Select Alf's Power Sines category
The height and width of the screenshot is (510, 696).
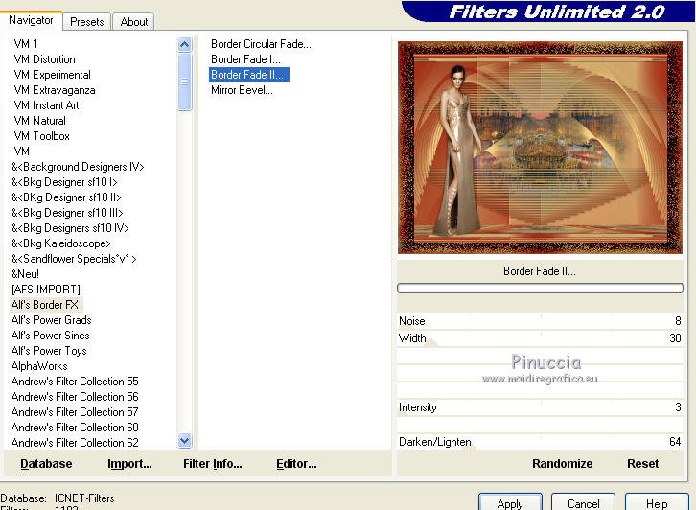pyautogui.click(x=51, y=336)
